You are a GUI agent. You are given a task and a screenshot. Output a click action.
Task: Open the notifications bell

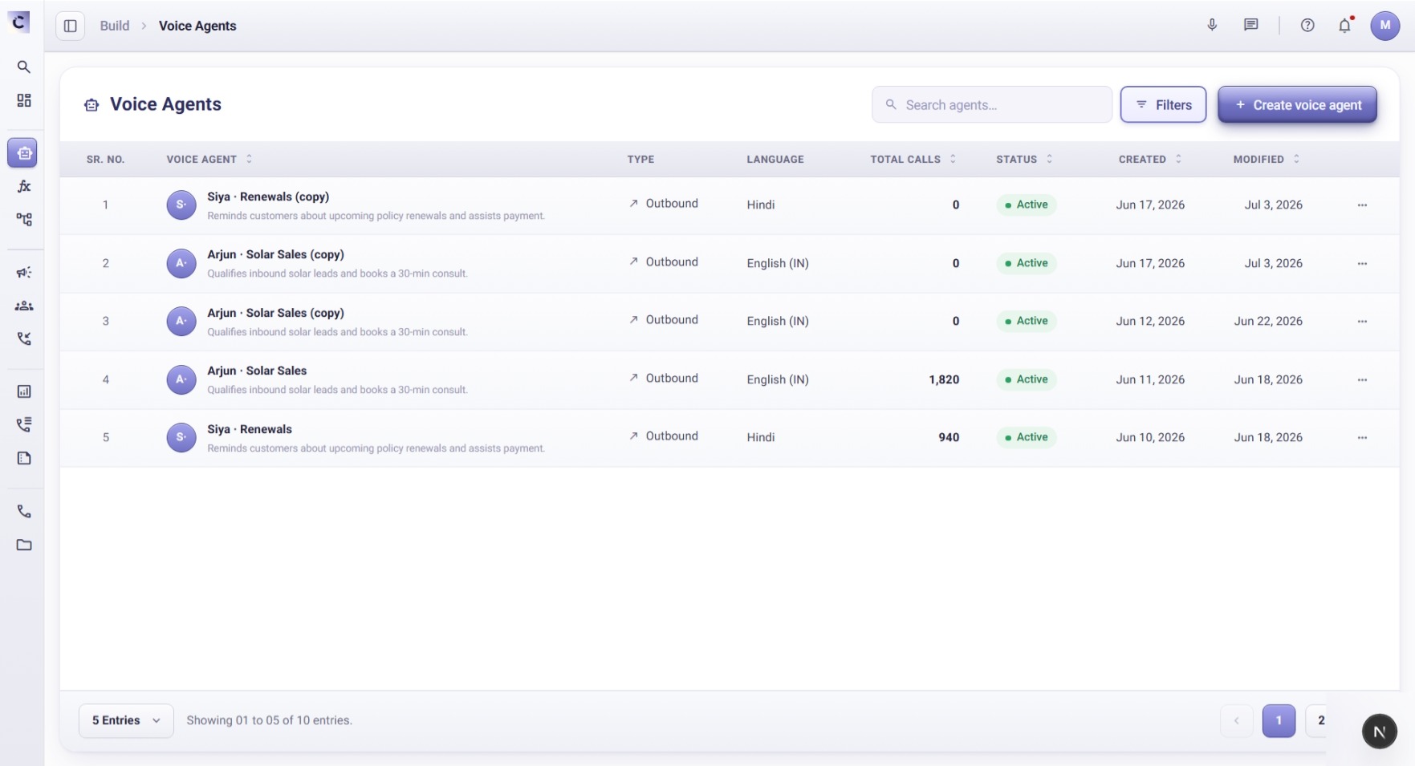click(x=1345, y=25)
